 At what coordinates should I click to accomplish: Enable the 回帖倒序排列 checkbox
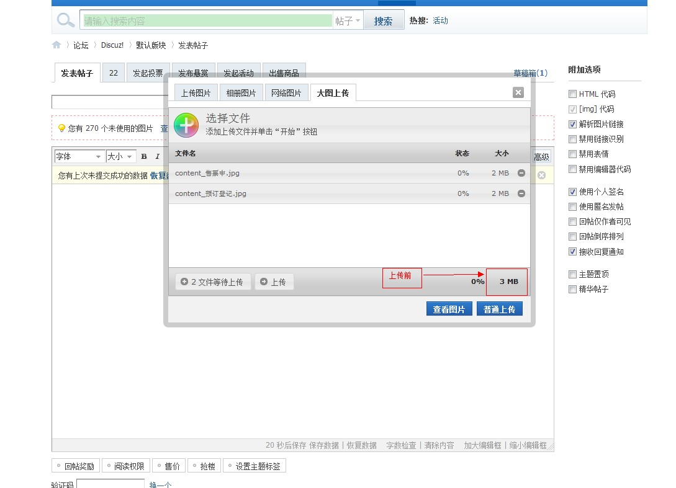pos(572,236)
